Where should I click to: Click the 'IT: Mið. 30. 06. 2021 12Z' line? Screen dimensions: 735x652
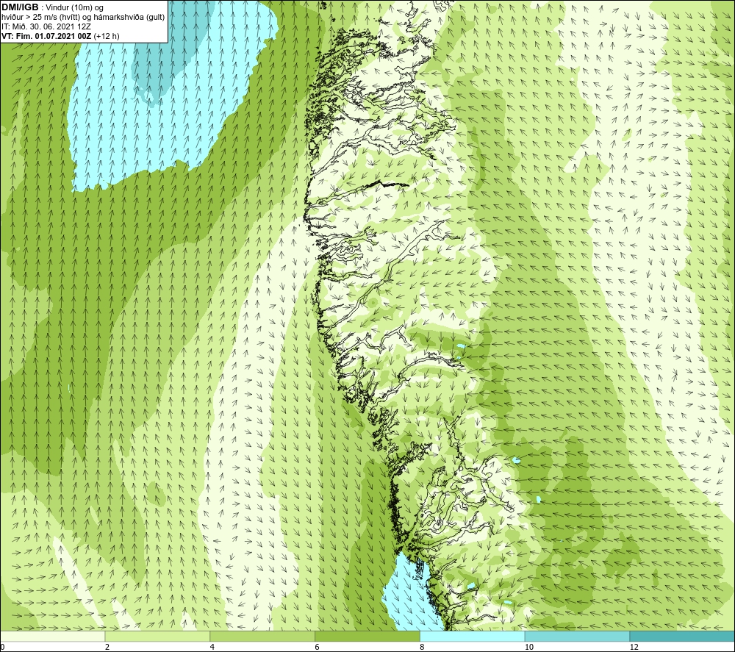point(46,26)
